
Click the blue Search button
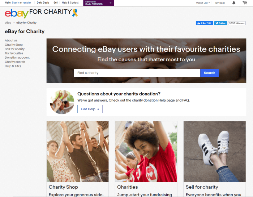(209, 73)
